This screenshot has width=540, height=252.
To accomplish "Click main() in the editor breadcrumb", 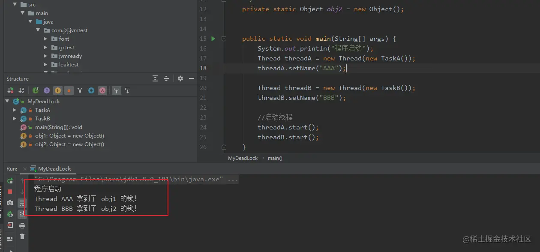I will tap(275, 158).
